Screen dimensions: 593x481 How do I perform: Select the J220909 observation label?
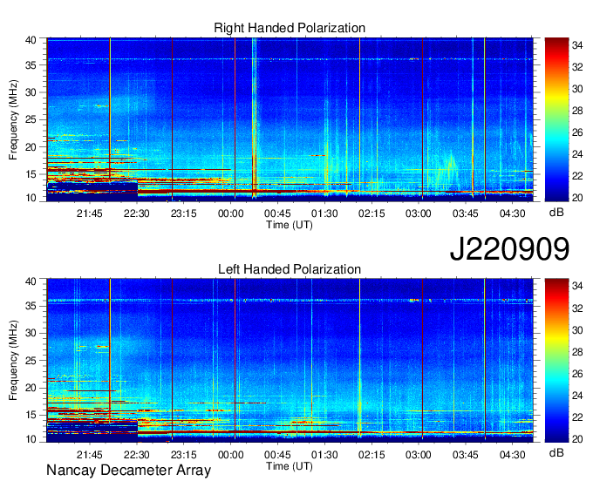(509, 249)
